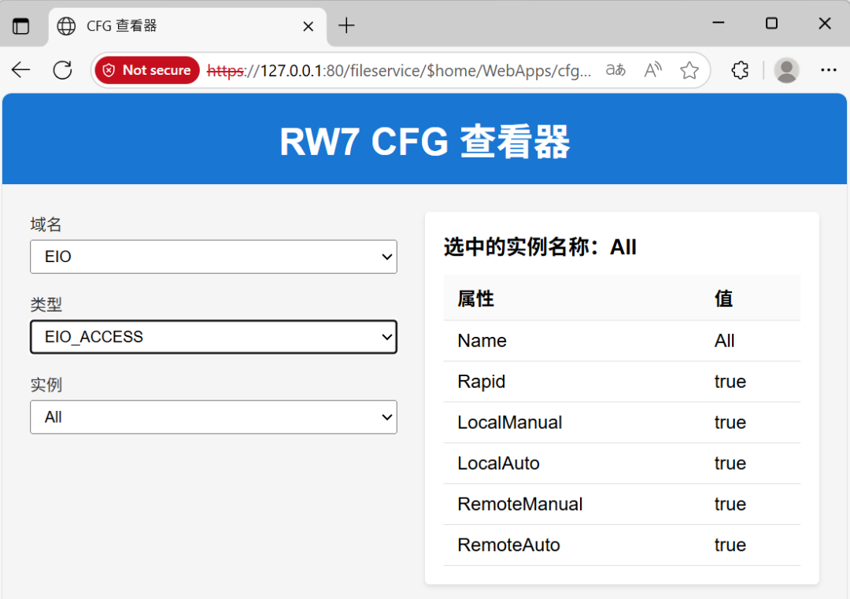Close the browser window
The width and height of the screenshot is (850, 599).
coord(825,23)
